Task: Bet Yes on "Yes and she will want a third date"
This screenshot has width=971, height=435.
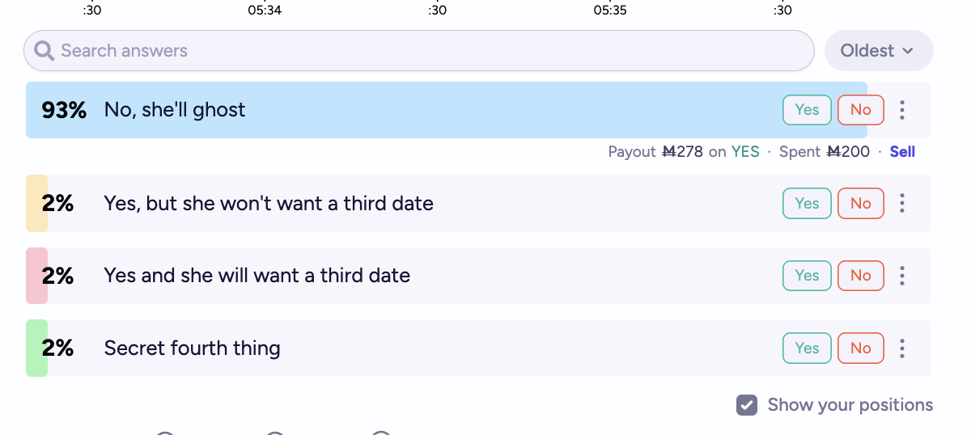Action: (x=807, y=276)
